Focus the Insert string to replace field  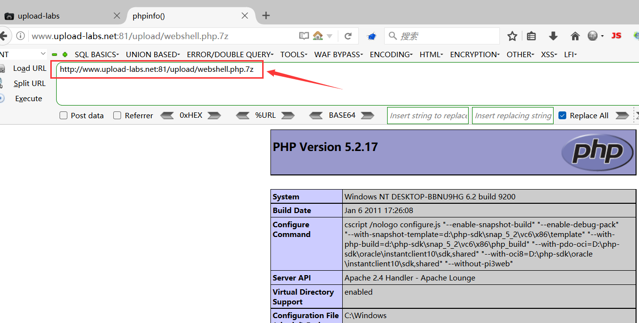[428, 115]
